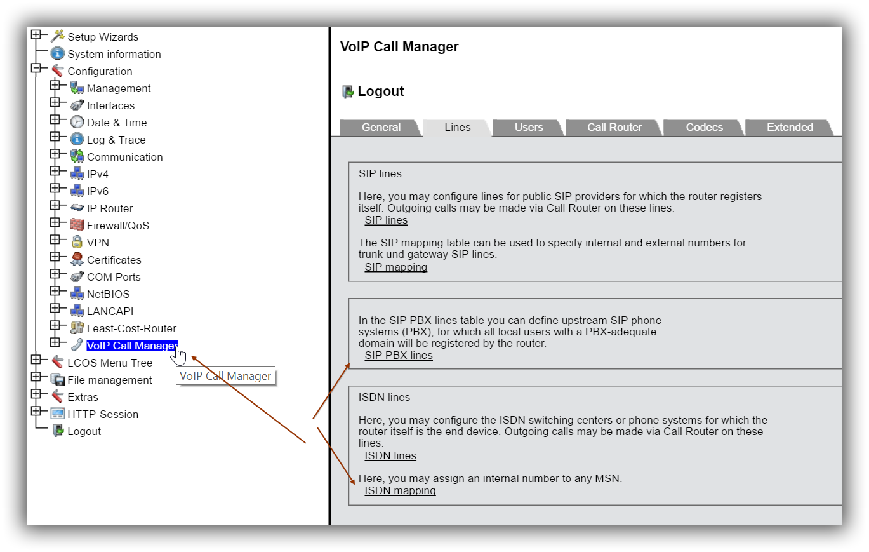Image resolution: width=869 pixels, height=552 pixels.
Task: Switch to the Call Router tab
Action: [614, 127]
